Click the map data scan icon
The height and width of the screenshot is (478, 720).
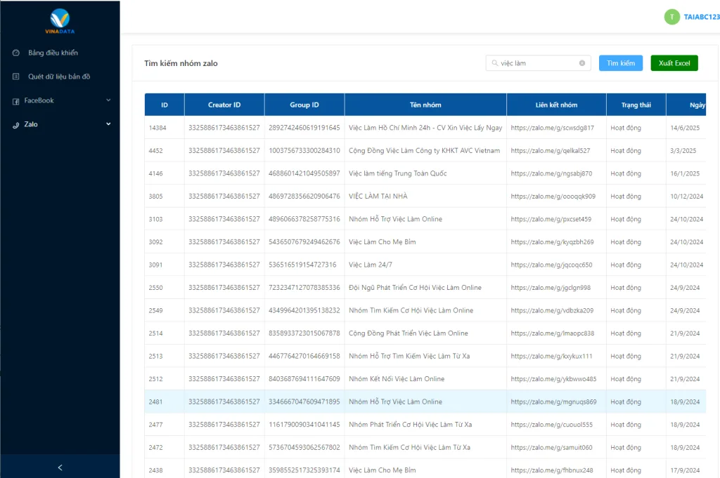click(x=16, y=77)
